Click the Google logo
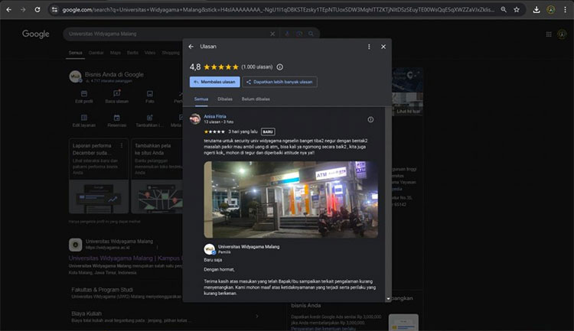Screen dimensions: 574x331 click(35, 34)
